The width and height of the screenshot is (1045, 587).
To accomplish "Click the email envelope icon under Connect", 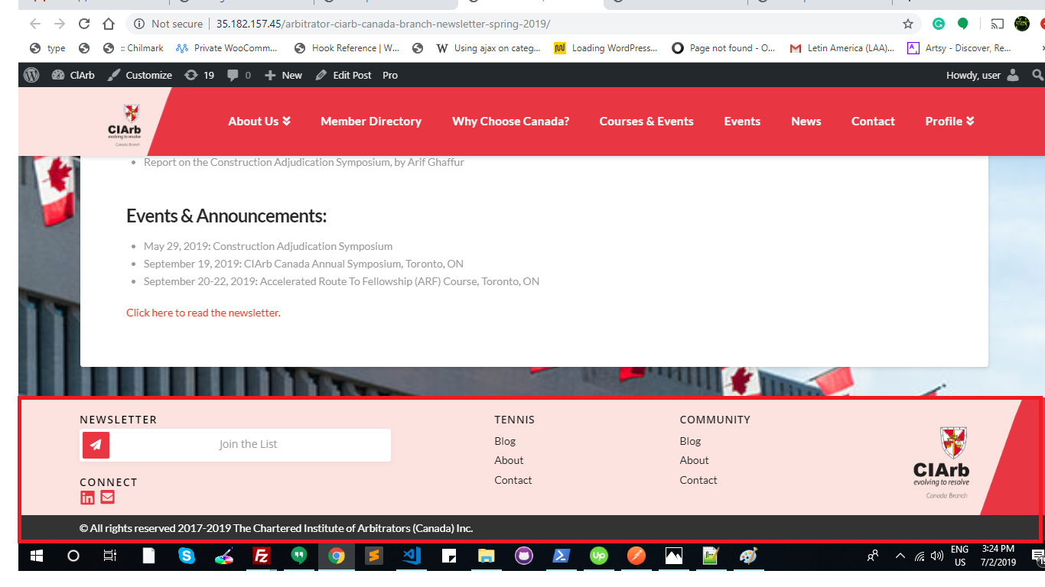I will pos(107,498).
